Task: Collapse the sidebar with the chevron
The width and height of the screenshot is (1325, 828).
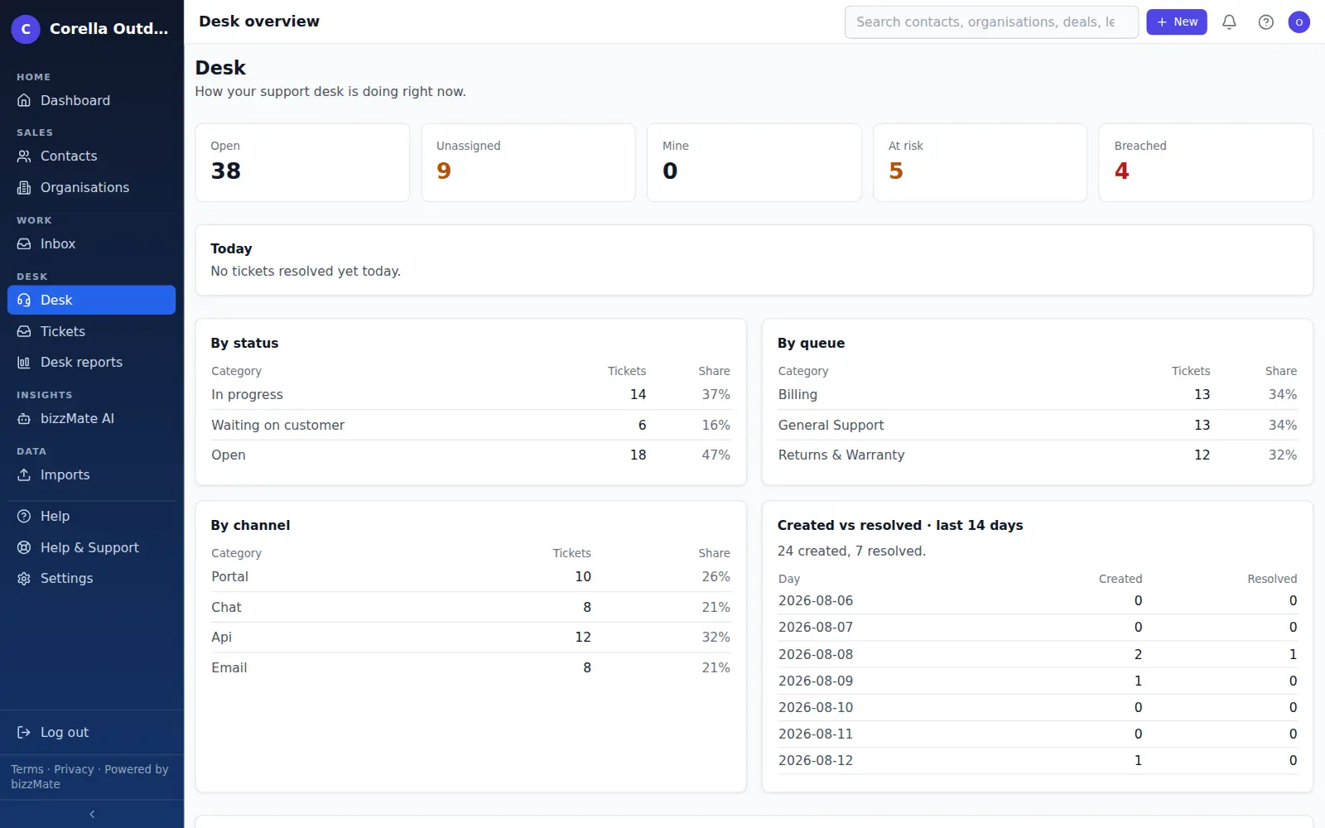Action: point(92,814)
